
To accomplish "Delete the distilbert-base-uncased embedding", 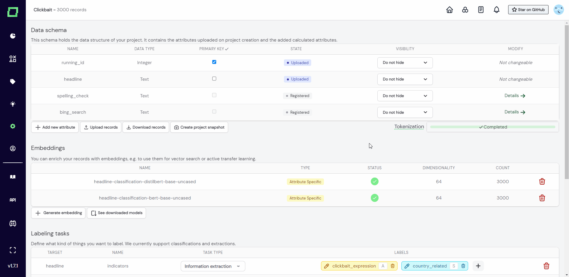I will (542, 181).
